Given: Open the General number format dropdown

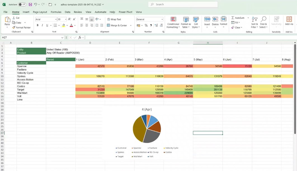Looking at the screenshot, I should click(x=162, y=19).
